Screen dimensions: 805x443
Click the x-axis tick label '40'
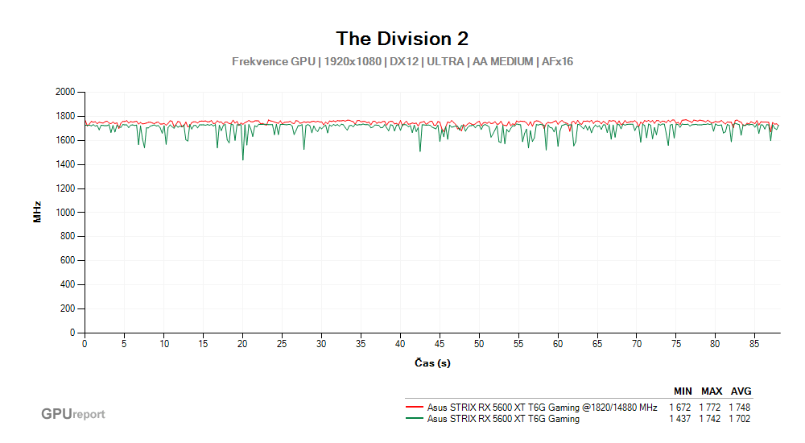coord(400,344)
